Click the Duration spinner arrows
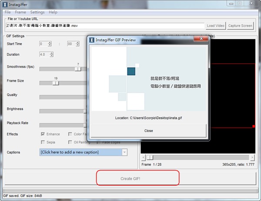This screenshot has width=261, height=201. pyautogui.click(x=51, y=54)
